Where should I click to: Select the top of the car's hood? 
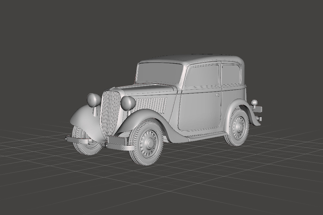click(x=147, y=89)
